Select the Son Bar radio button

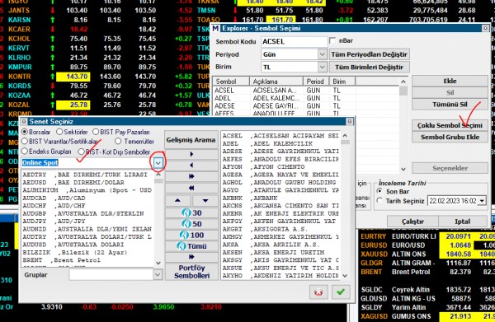point(379,191)
